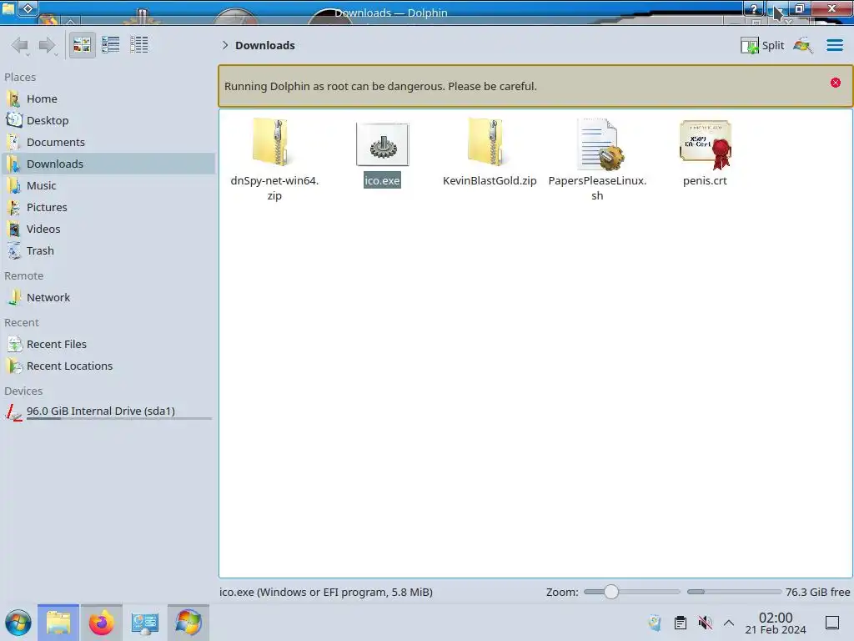Image resolution: width=854 pixels, height=641 pixels.
Task: Expand hidden system tray icons
Action: pos(729,623)
